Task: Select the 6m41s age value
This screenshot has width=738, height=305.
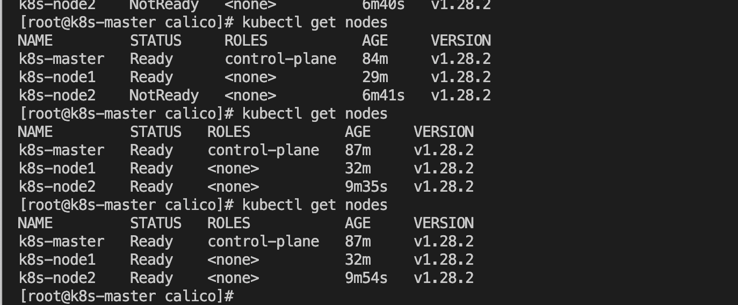Action: click(x=384, y=95)
